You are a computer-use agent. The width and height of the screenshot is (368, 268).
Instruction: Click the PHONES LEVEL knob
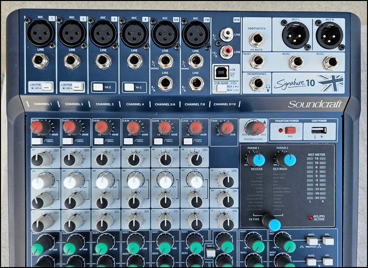255,128
